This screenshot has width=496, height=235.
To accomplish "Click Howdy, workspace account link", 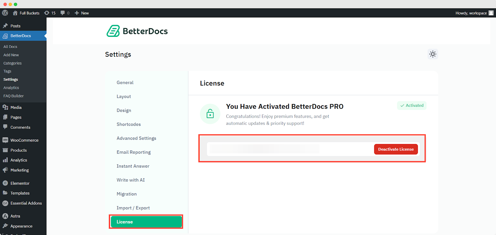I will pyautogui.click(x=471, y=13).
